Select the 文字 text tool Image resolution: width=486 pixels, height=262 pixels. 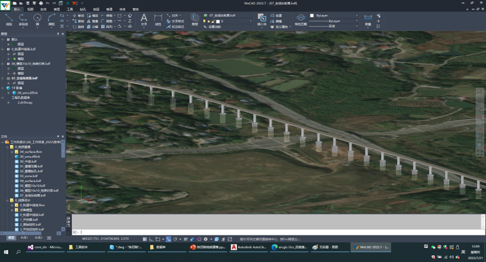144,20
